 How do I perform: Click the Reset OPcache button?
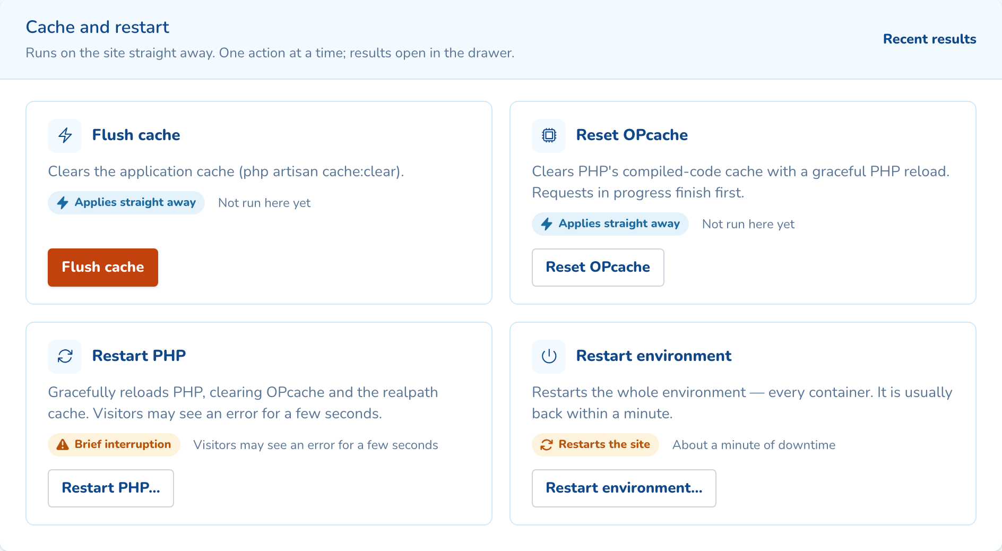point(598,267)
